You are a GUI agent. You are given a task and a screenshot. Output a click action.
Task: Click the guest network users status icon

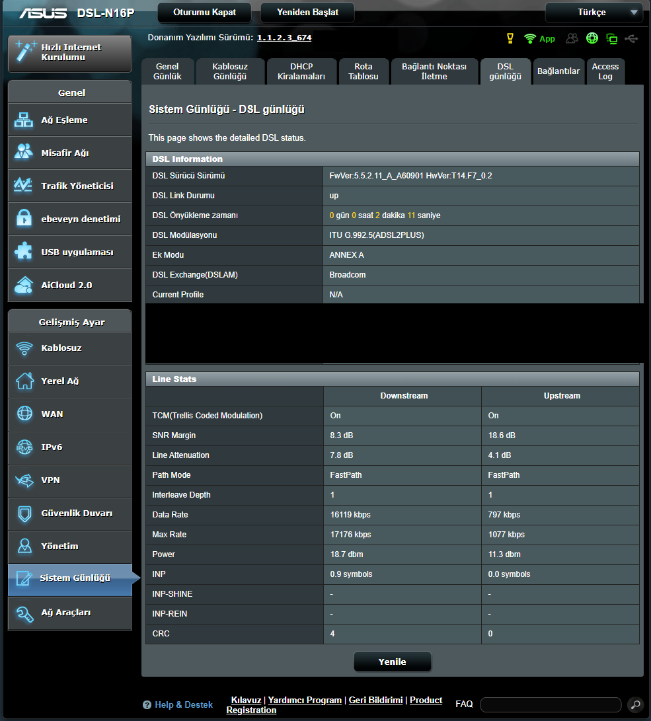(572, 38)
